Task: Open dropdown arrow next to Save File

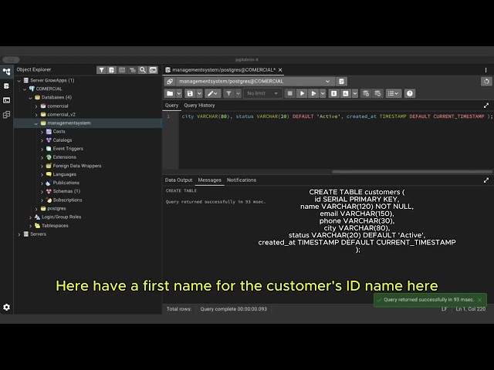Action: [199, 93]
